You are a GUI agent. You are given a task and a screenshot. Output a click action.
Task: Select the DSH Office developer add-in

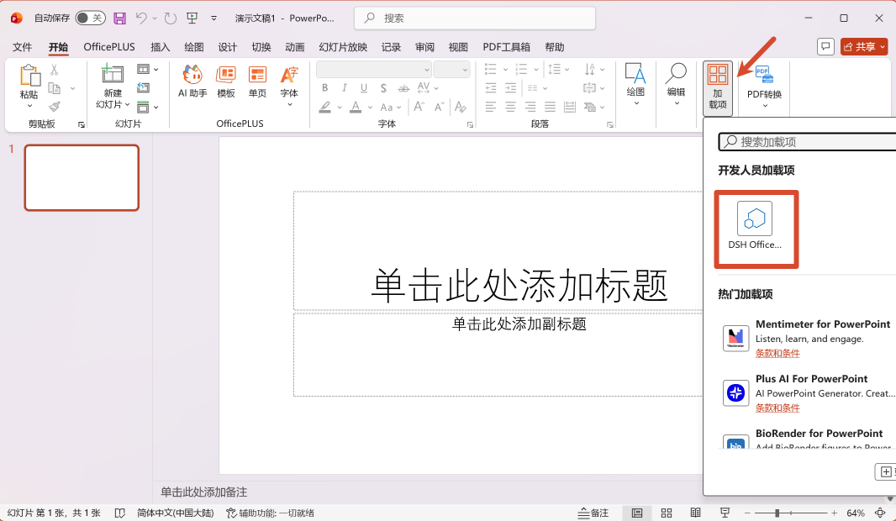click(755, 227)
